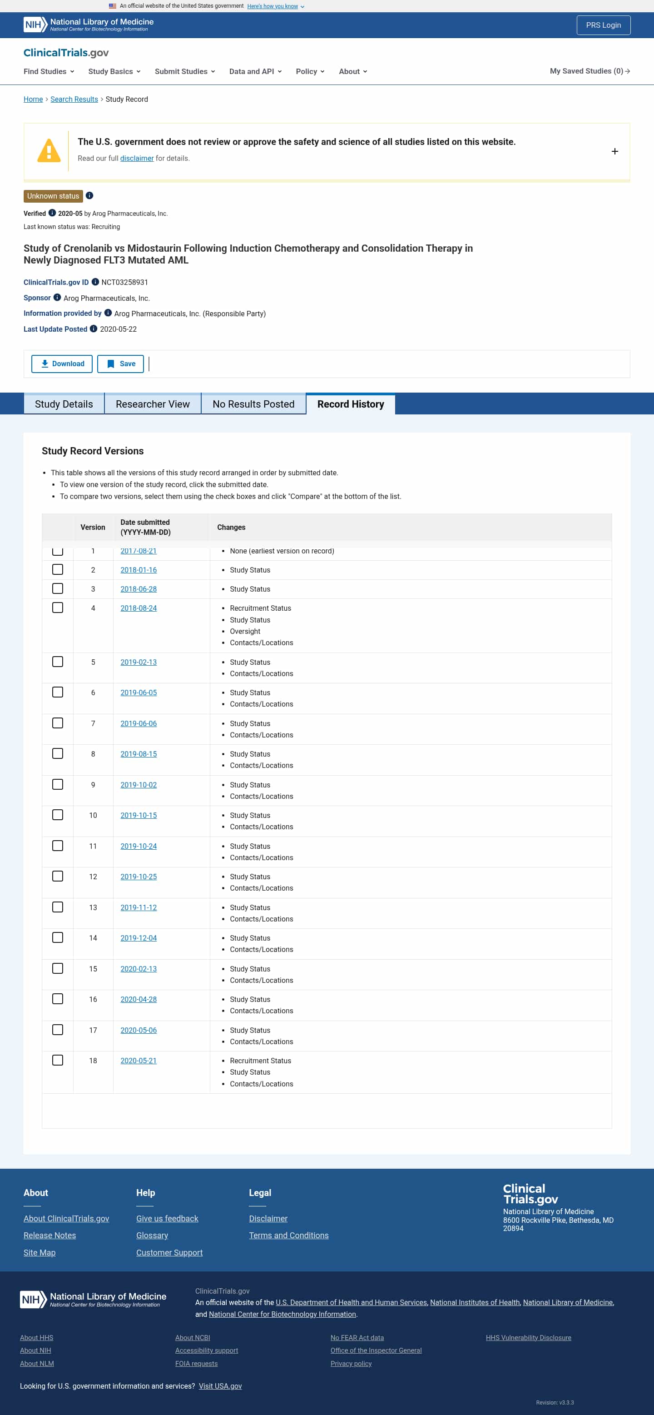Viewport: 654px width, 1415px height.
Task: Click the info icon beside Verified
Action: (52, 213)
